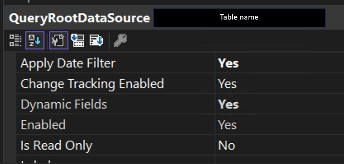Click the blue-arrow grid icon in toolbar
This screenshot has width=344, height=164.
pos(77,40)
